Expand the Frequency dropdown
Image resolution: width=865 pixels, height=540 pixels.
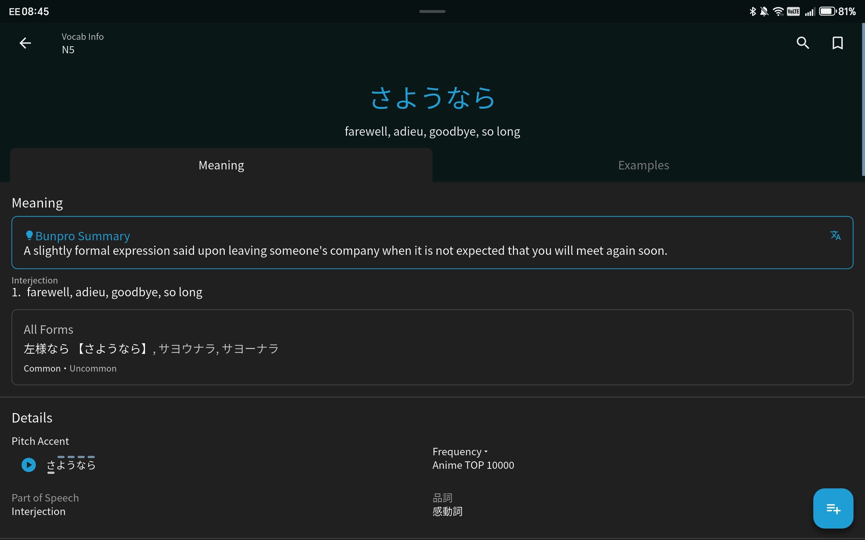click(x=460, y=452)
